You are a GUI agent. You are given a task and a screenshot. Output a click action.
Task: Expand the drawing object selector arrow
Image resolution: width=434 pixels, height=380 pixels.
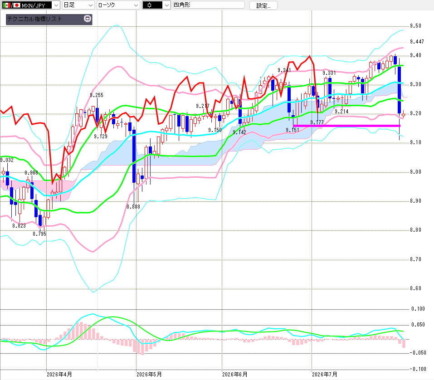coord(166,5)
